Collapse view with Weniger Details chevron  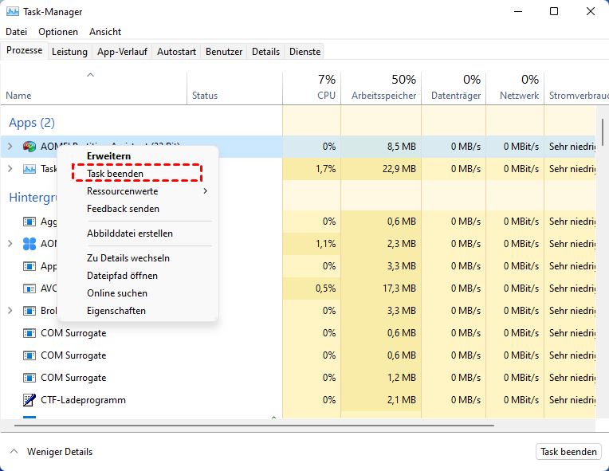[x=14, y=452]
